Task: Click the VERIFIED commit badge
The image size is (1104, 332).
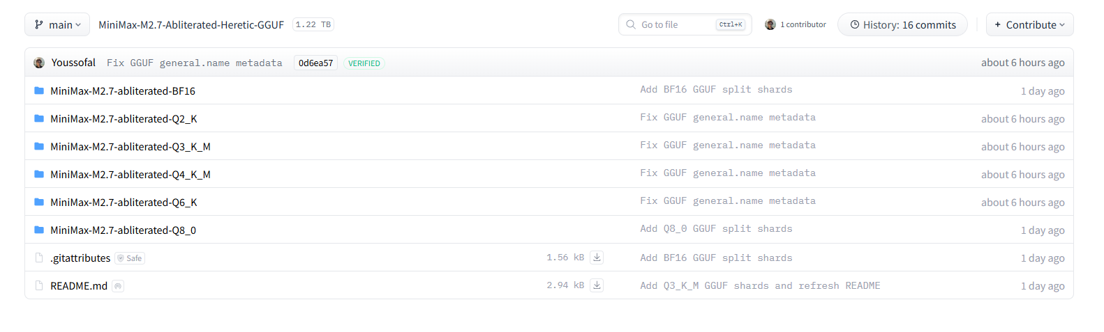Action: (x=364, y=63)
